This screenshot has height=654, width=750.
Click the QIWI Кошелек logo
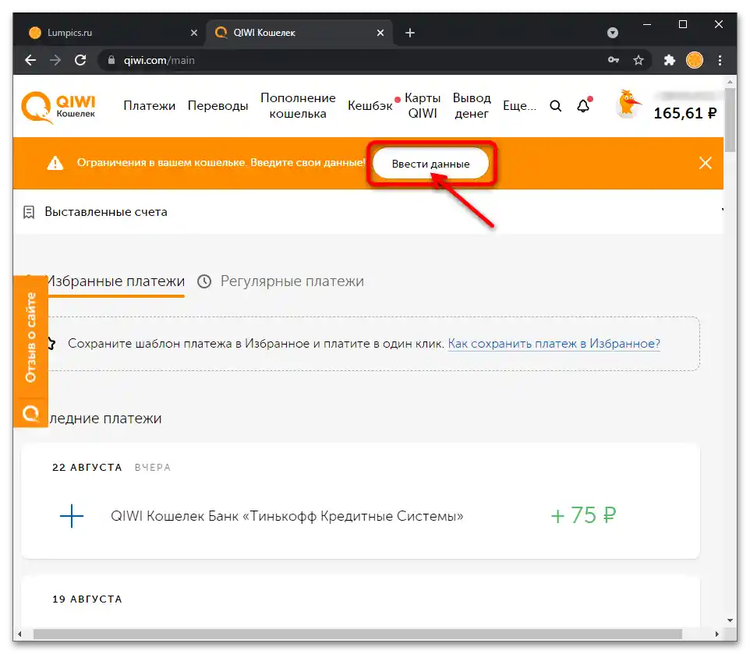tap(58, 106)
